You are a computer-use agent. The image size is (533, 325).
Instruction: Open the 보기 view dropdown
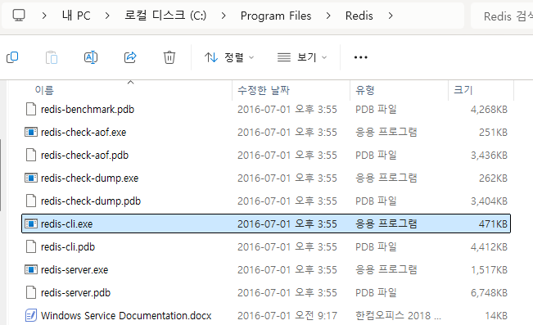[302, 57]
